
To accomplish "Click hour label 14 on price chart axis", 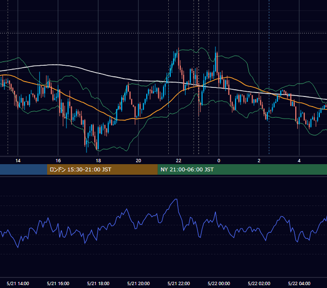I will [18, 161].
